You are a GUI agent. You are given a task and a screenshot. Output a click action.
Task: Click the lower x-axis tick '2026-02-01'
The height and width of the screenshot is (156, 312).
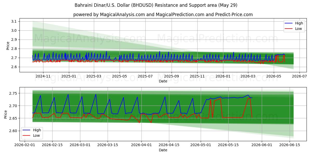click(25, 145)
